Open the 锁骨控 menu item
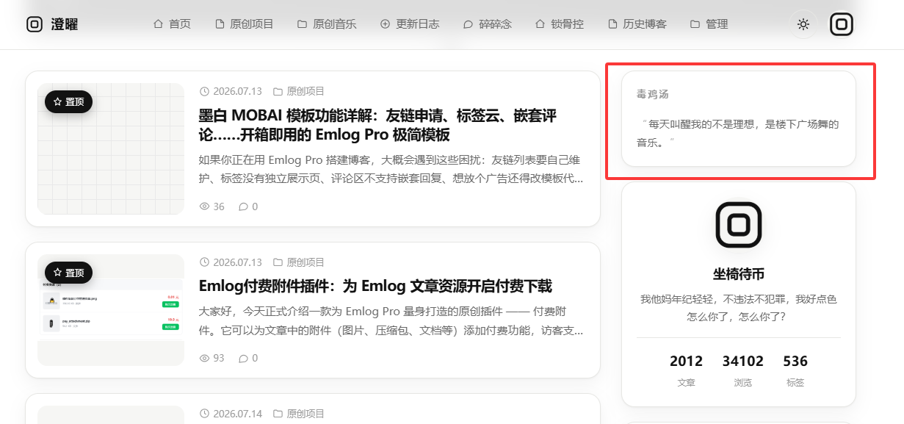The image size is (904, 424). (x=560, y=24)
